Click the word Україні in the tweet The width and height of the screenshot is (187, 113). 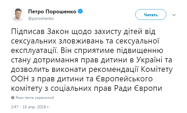click(149, 60)
